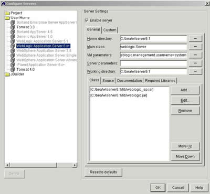Click the VM parameters input field
210x194 pixels.
pyautogui.click(x=153, y=55)
